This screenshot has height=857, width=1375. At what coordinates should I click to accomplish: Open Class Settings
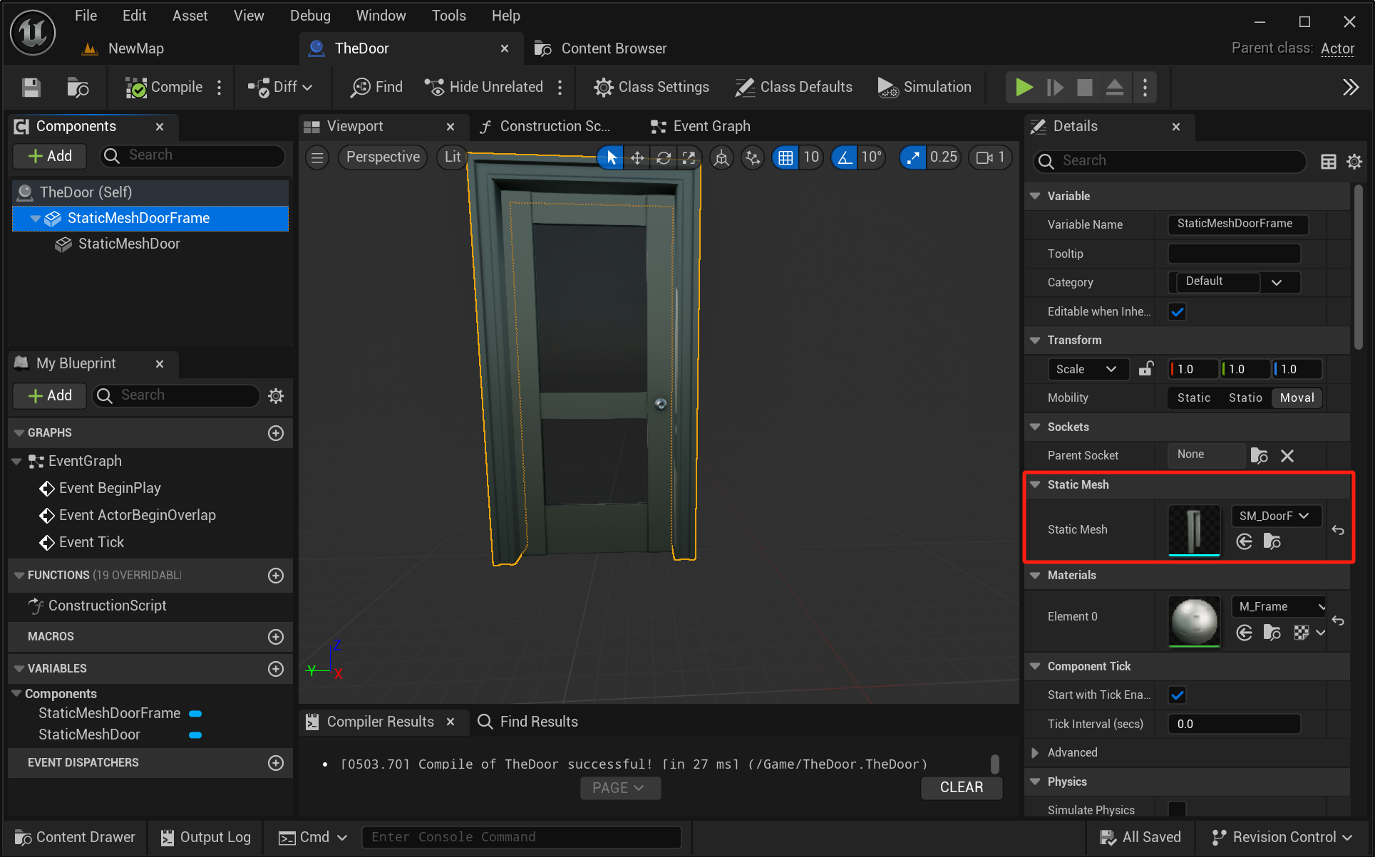(652, 87)
